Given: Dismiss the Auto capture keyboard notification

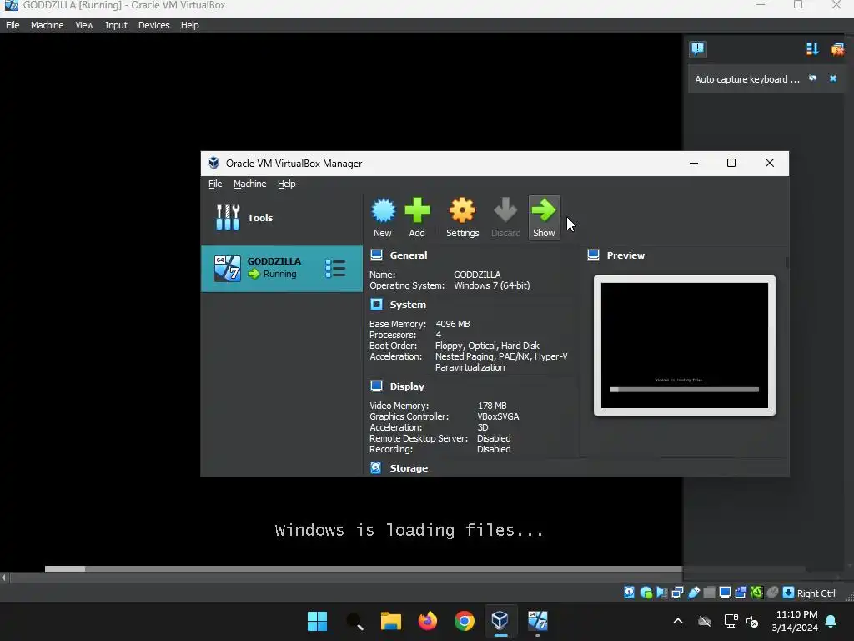Looking at the screenshot, I should pos(833,78).
